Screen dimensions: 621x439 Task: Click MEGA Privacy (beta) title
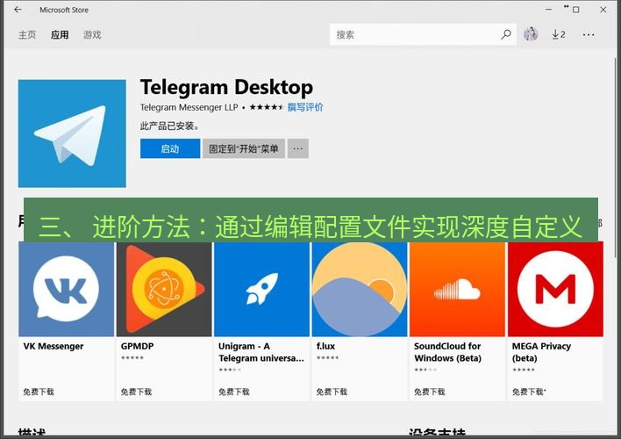click(541, 352)
